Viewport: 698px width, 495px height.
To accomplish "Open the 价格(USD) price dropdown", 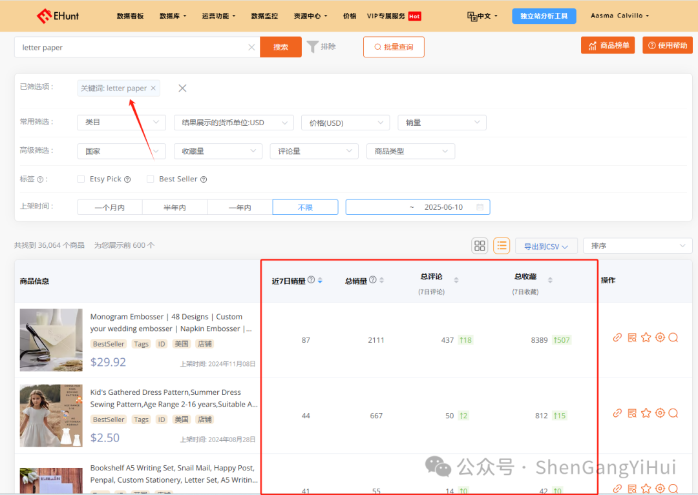I will coord(345,123).
